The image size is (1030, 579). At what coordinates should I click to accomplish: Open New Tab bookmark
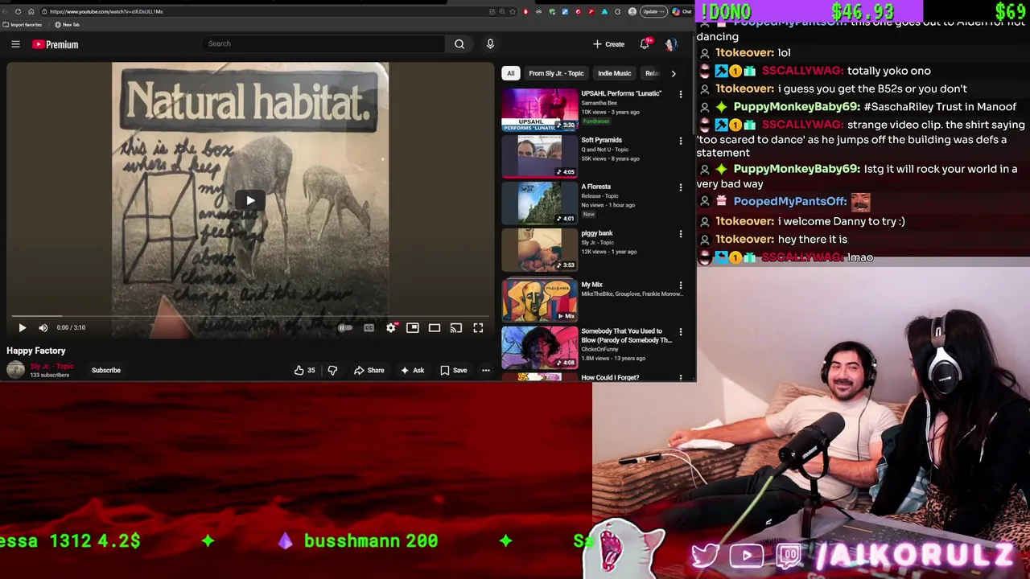pyautogui.click(x=67, y=24)
